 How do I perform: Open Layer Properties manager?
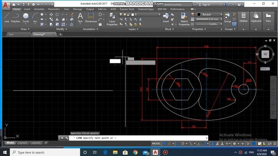click(x=112, y=19)
